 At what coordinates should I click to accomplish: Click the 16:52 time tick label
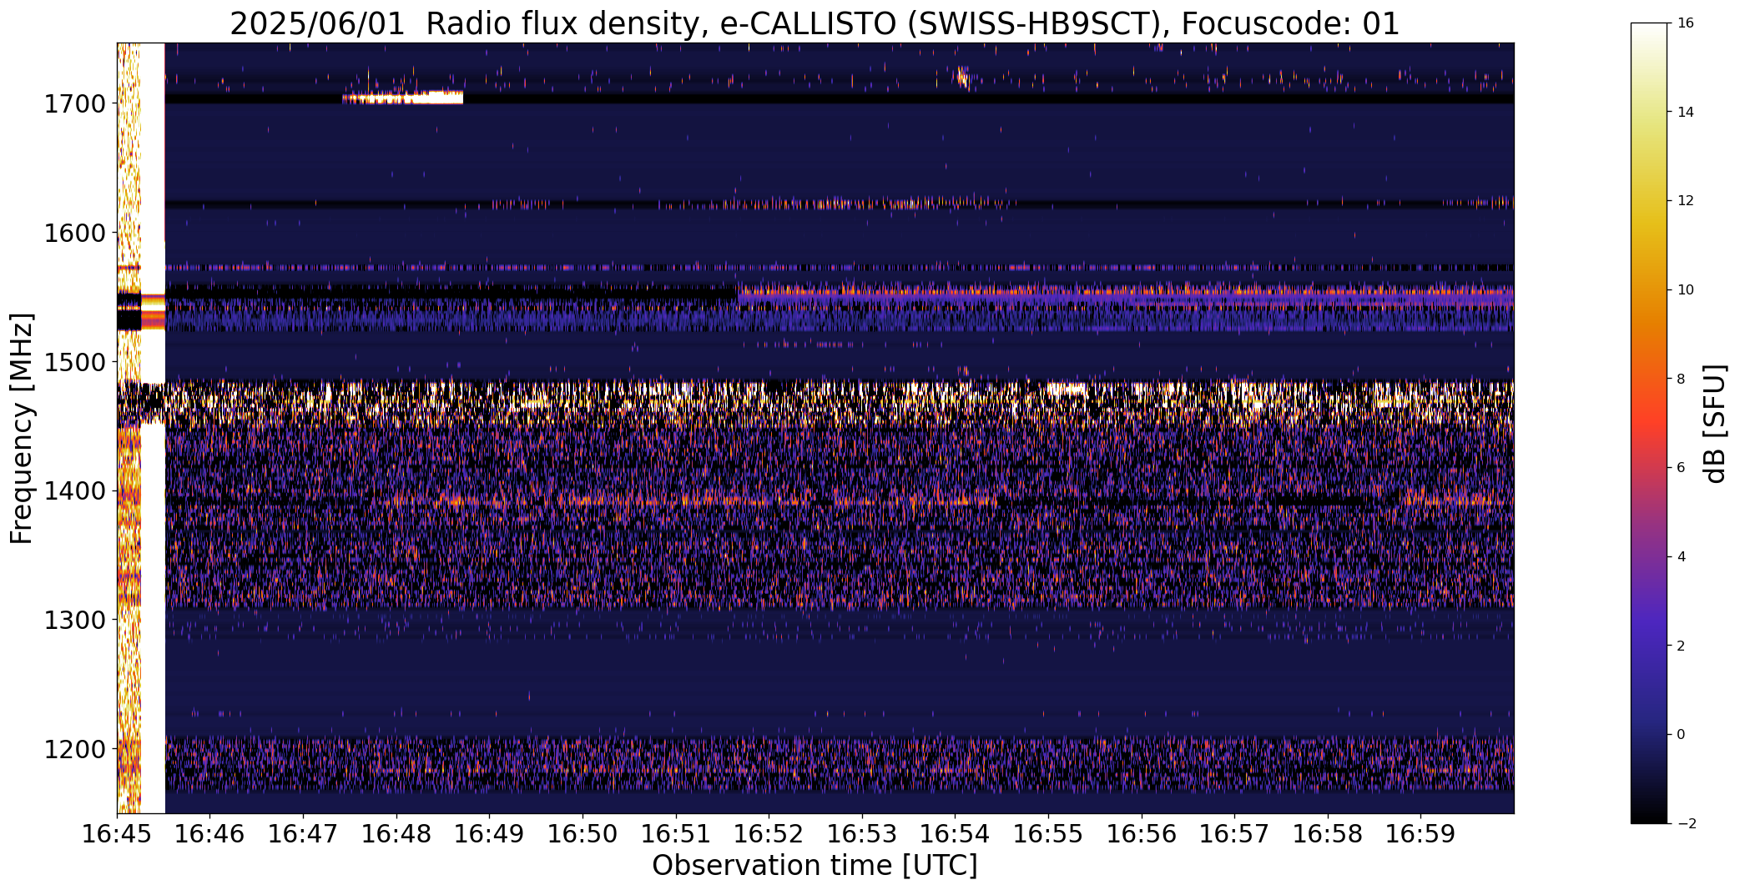coord(769,834)
